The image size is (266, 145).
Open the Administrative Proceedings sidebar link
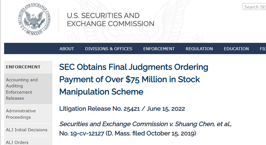pyautogui.click(x=21, y=114)
